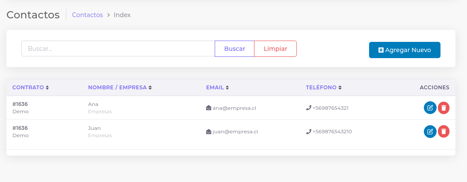
Task: Select the ana@empresa.cl email address
Action: click(x=234, y=108)
